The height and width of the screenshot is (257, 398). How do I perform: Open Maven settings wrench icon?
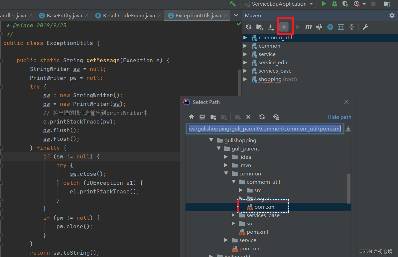[x=365, y=27]
